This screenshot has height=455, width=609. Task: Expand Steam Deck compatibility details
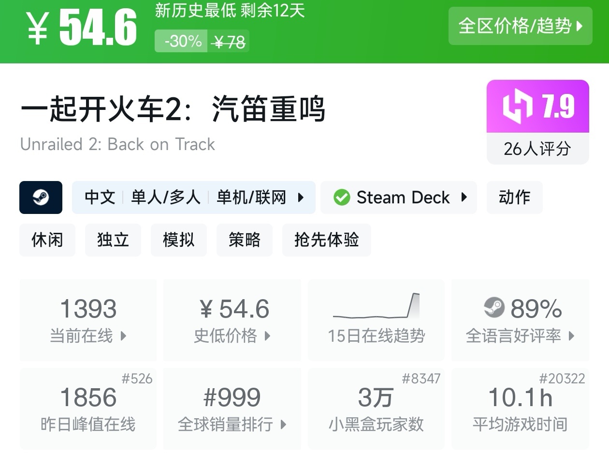tap(398, 197)
